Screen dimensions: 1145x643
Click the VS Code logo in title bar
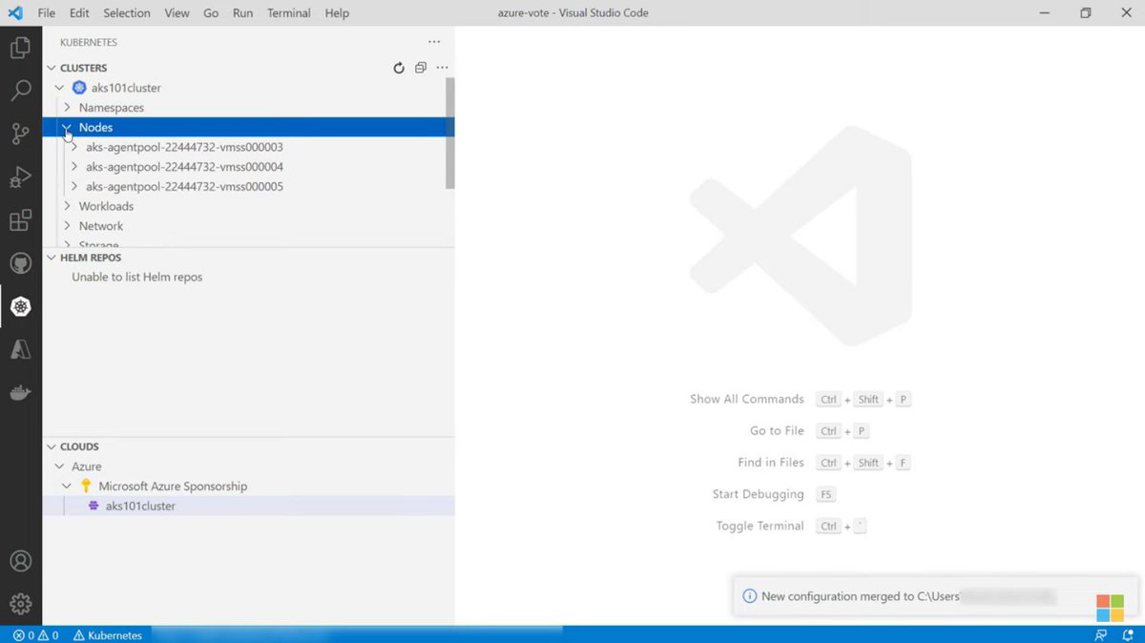pyautogui.click(x=15, y=12)
